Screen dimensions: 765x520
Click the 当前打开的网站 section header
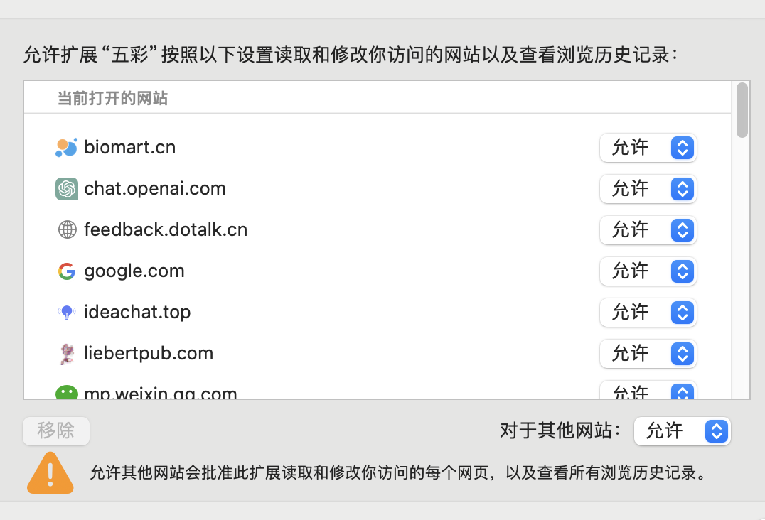coord(112,99)
